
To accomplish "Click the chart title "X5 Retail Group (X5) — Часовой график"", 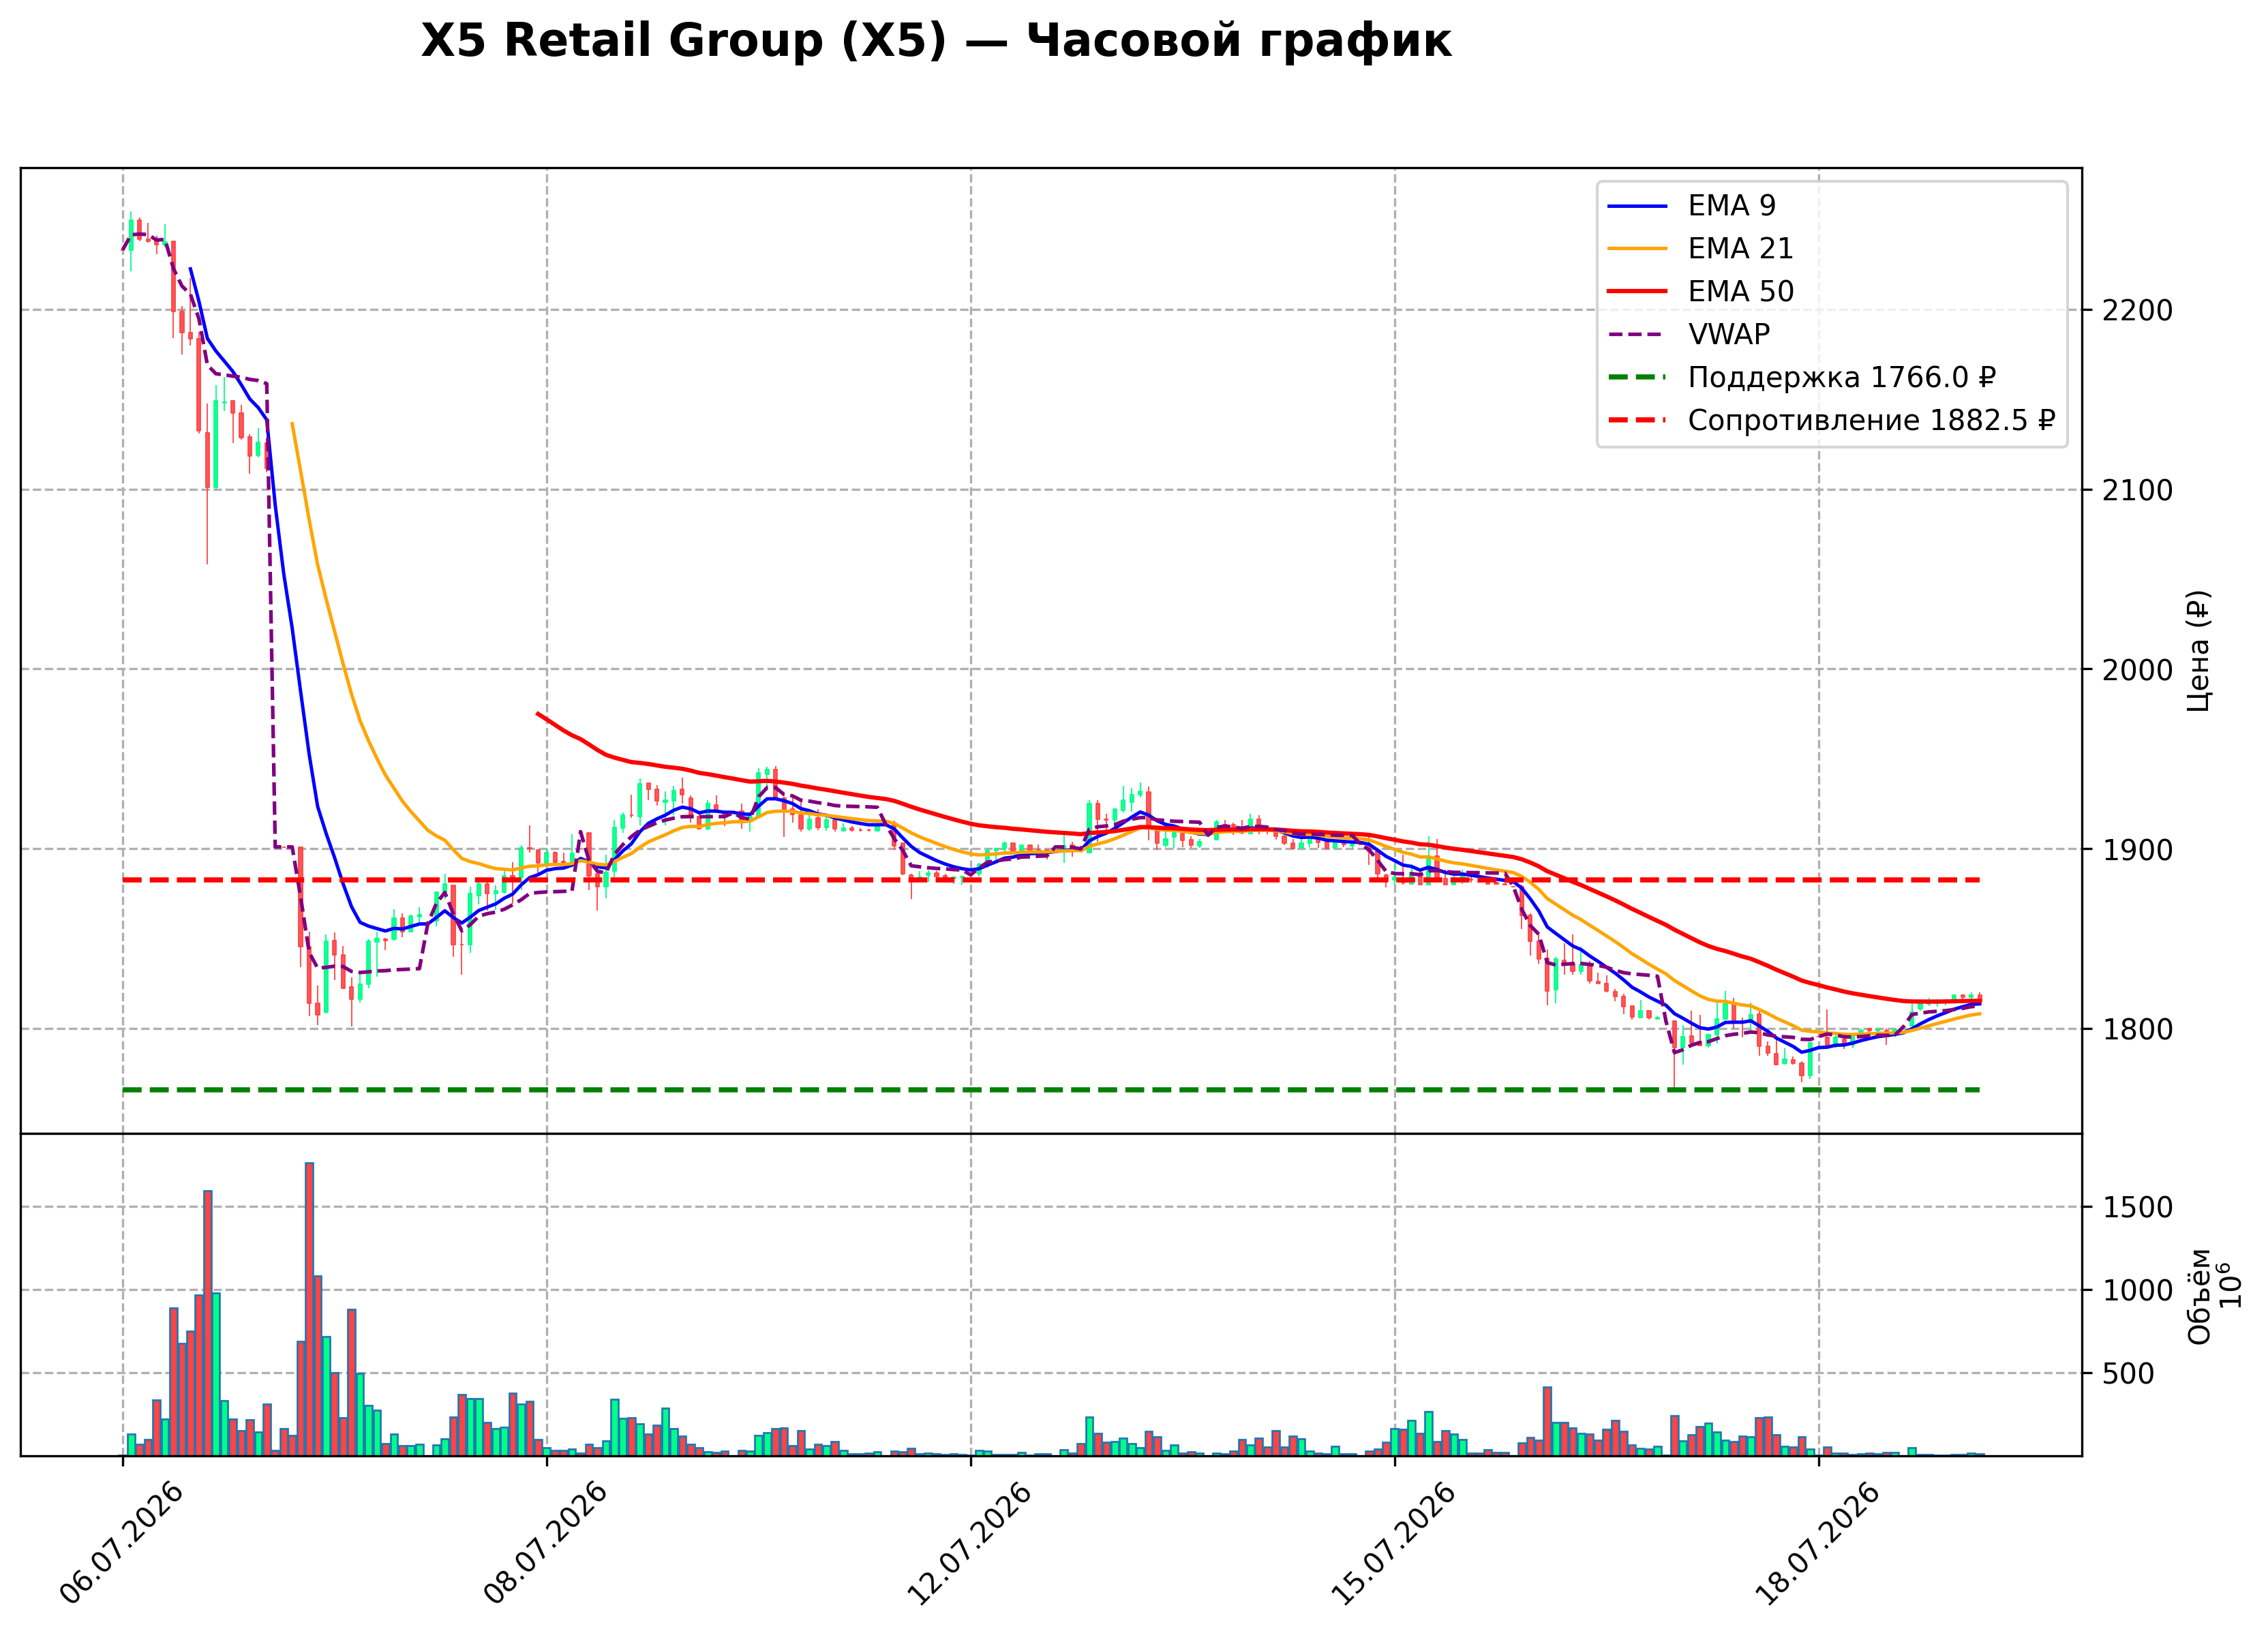I will click(935, 41).
